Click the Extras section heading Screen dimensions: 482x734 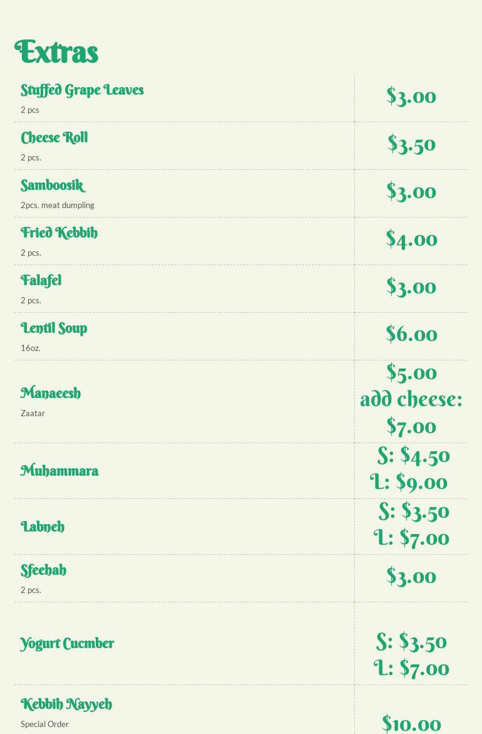tap(56, 51)
